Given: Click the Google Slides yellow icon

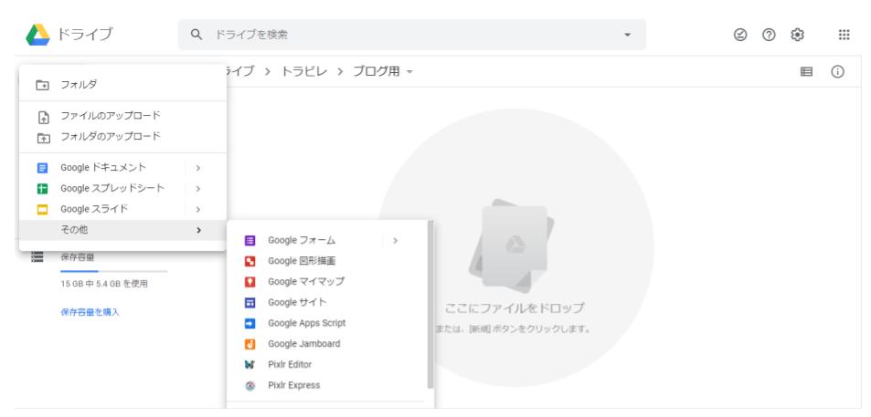Looking at the screenshot, I should coord(43,210).
